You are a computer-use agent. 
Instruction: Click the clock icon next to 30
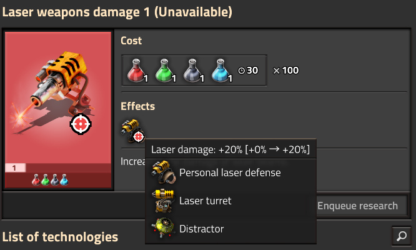(x=242, y=71)
